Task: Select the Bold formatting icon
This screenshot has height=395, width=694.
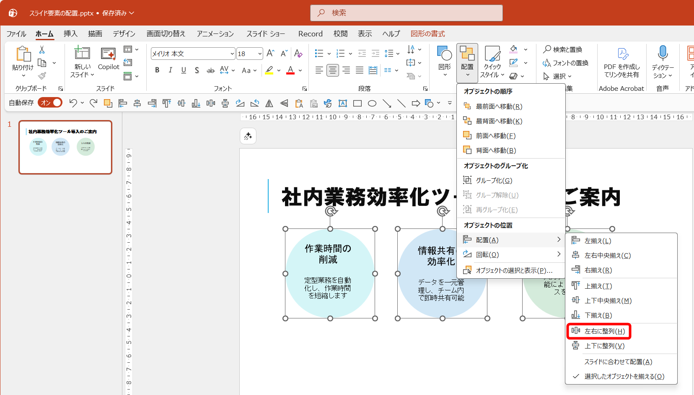Action: coord(157,70)
